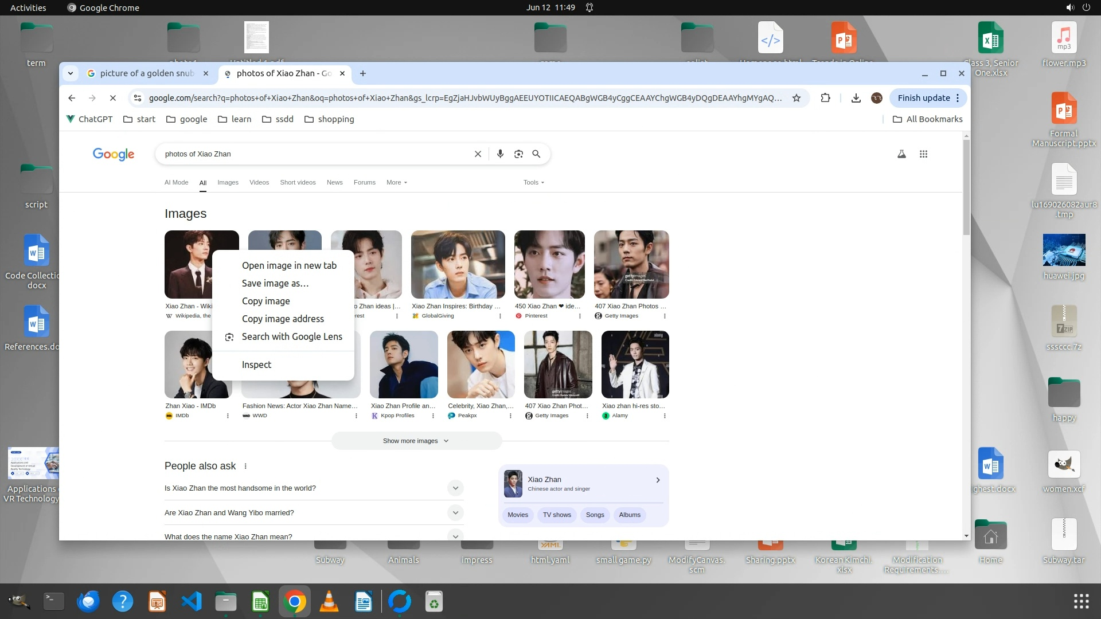Click the Songs chip in the Xiao Zhan panel
The image size is (1101, 619).
point(595,515)
